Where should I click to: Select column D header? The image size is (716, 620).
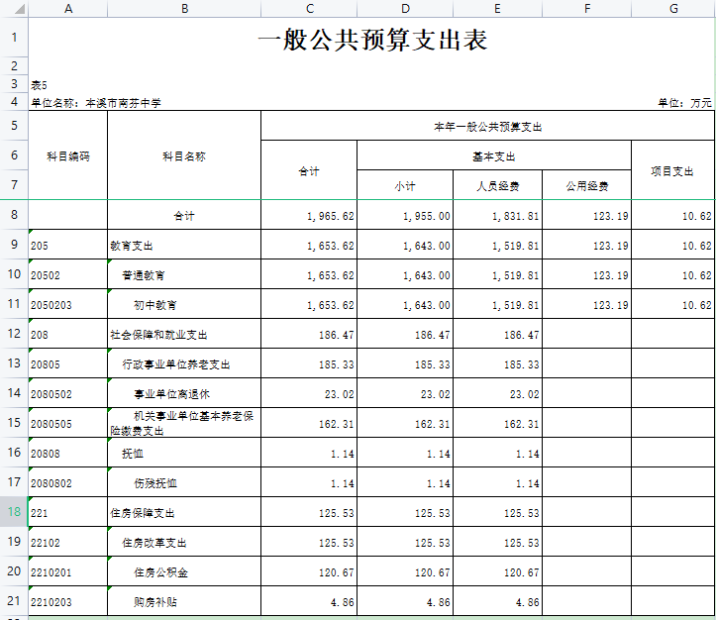405,9
